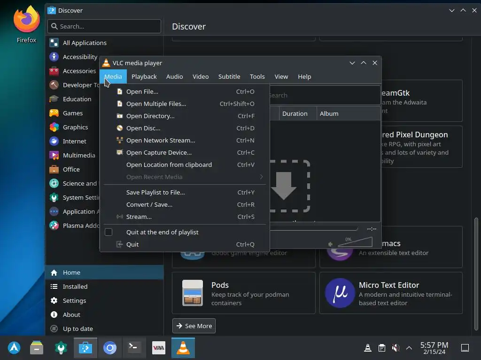Choose Open Location from clipboard
The image size is (481, 360).
185,165
